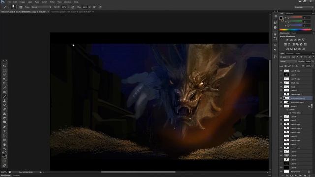Add a Brightness/Contrast adjustment
The width and height of the screenshot is (315, 177).
click(x=287, y=40)
